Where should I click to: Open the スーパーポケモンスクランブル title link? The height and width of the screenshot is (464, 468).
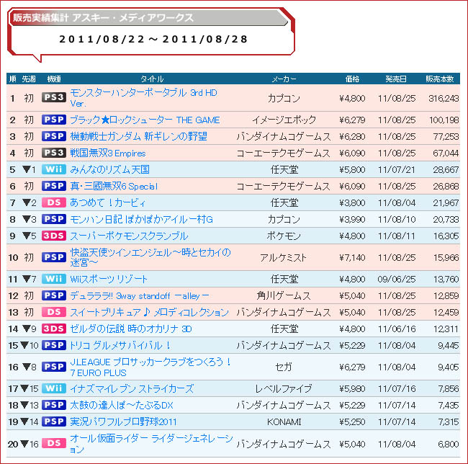129,236
